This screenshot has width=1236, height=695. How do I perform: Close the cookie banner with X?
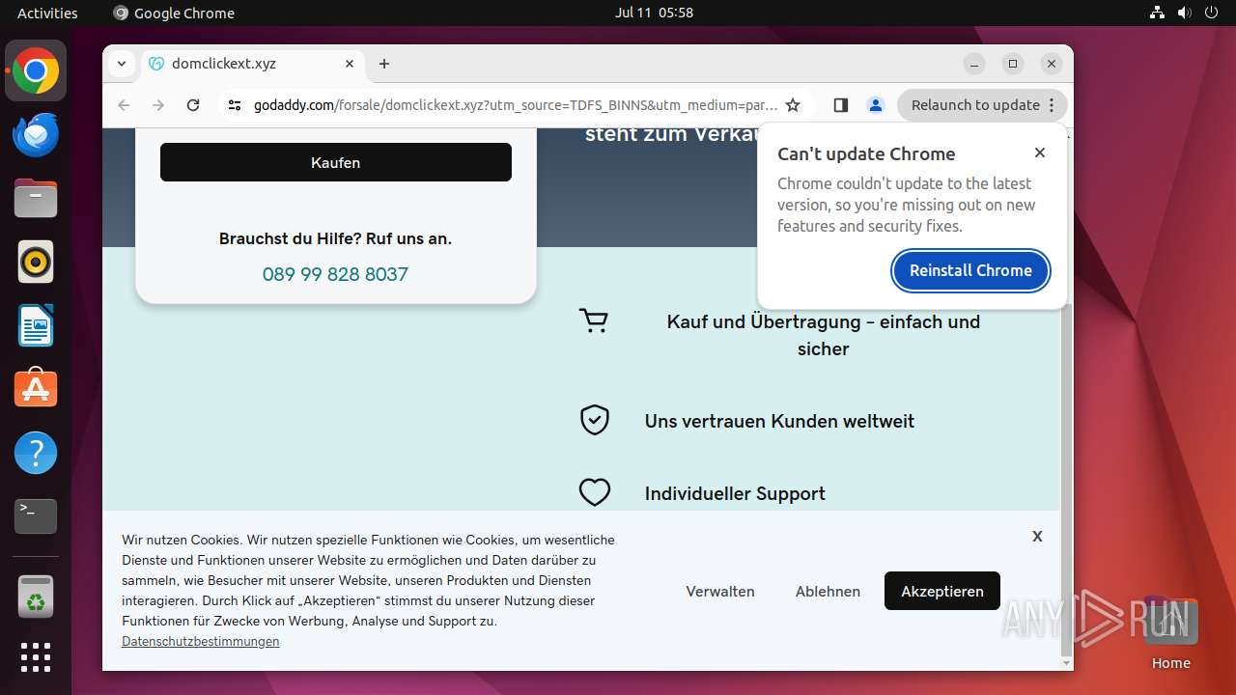click(x=1037, y=536)
